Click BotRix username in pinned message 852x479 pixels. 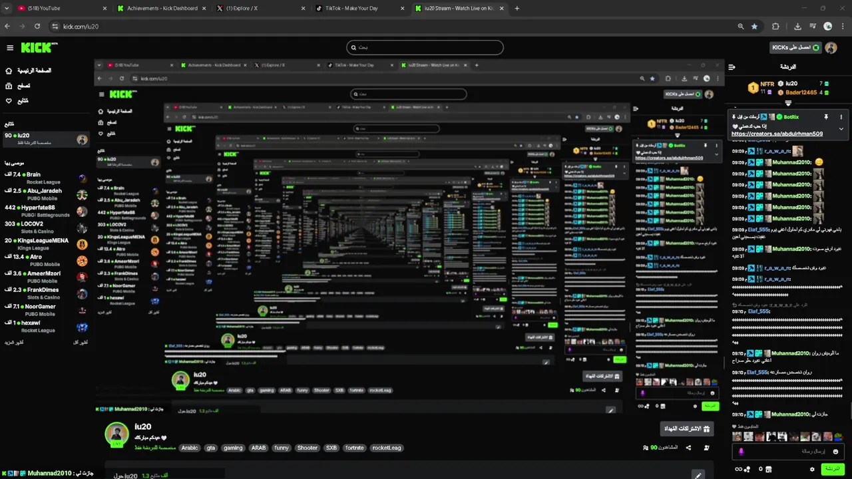pyautogui.click(x=791, y=117)
